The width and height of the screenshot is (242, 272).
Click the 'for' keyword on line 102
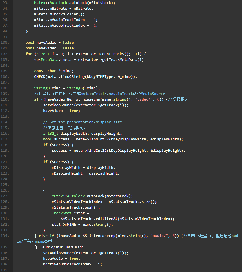(29, 54)
